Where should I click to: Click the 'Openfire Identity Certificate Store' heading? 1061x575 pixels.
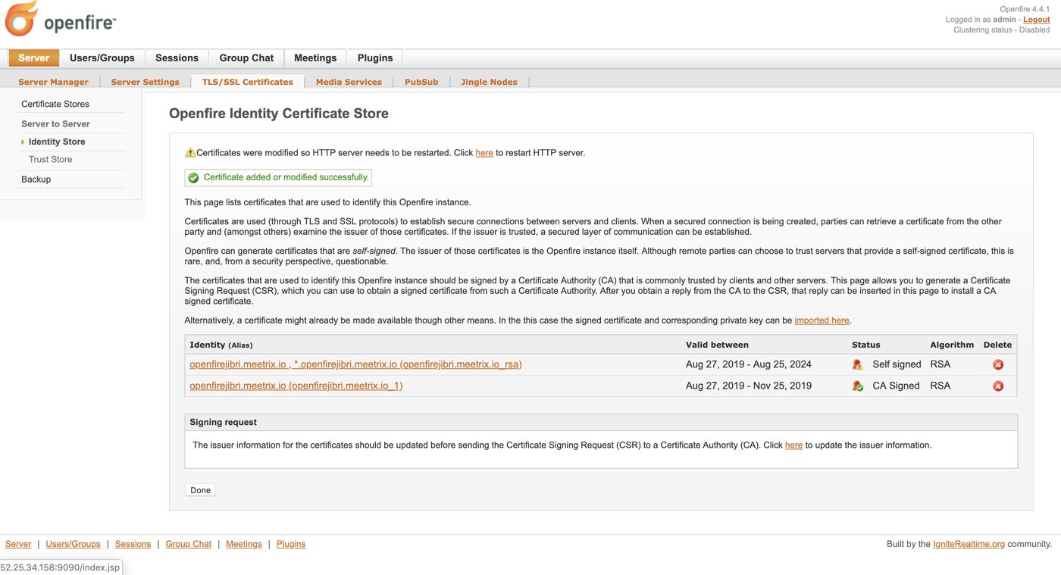279,114
